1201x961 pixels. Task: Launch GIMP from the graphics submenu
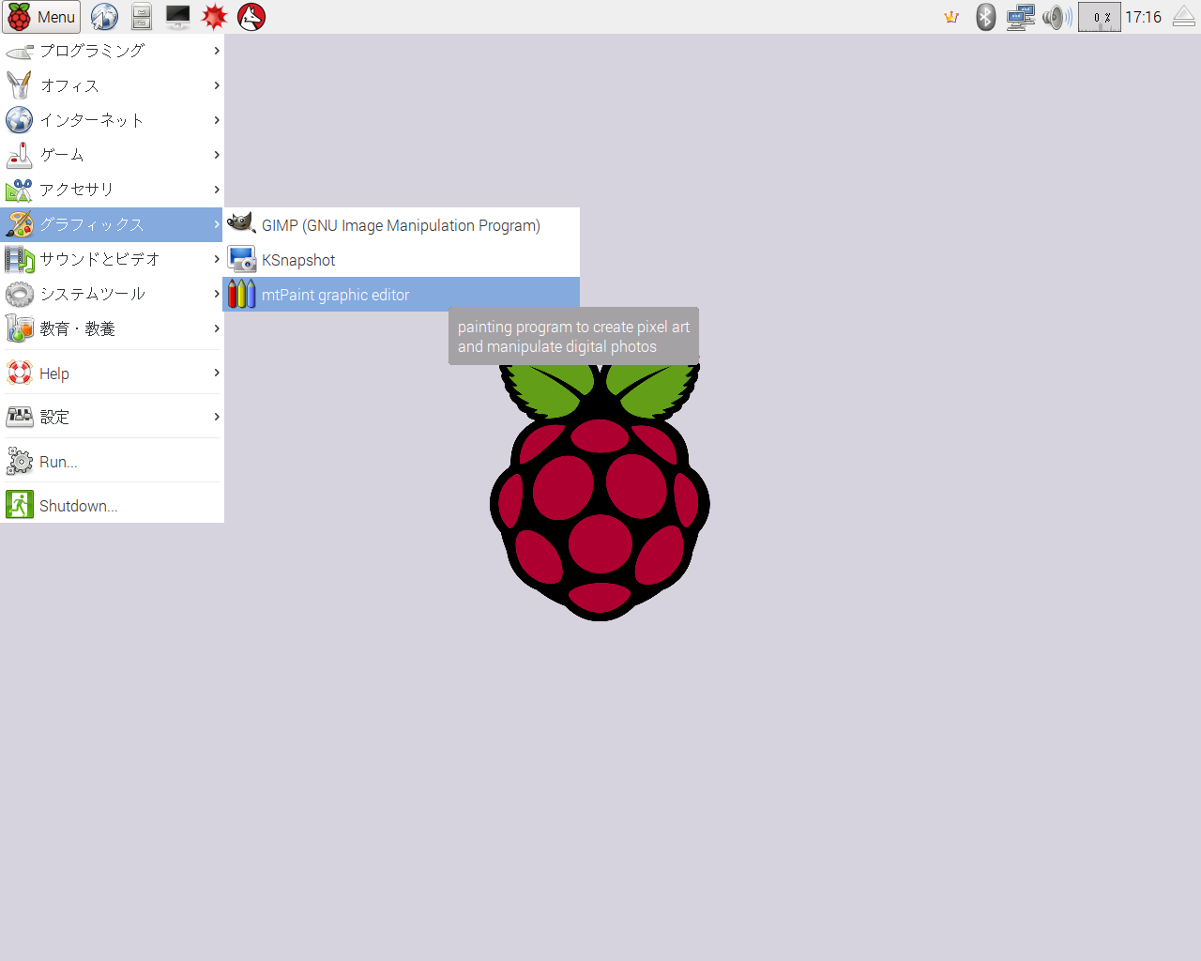(x=401, y=225)
